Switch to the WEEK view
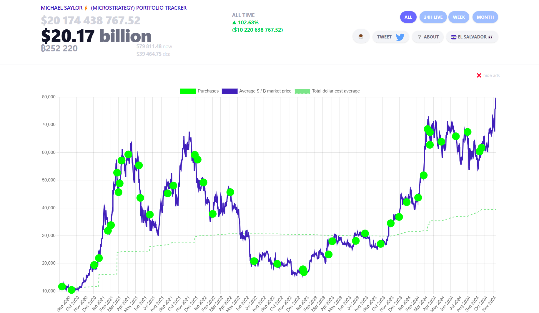Screen dimensions: 539x313 pyautogui.click(x=459, y=17)
